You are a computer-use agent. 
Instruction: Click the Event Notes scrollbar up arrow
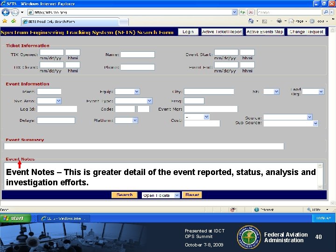tap(320, 165)
